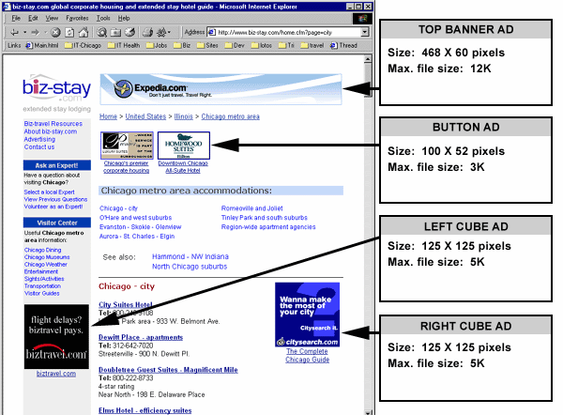
Task: Open the History pane icon
Action: click(129, 33)
